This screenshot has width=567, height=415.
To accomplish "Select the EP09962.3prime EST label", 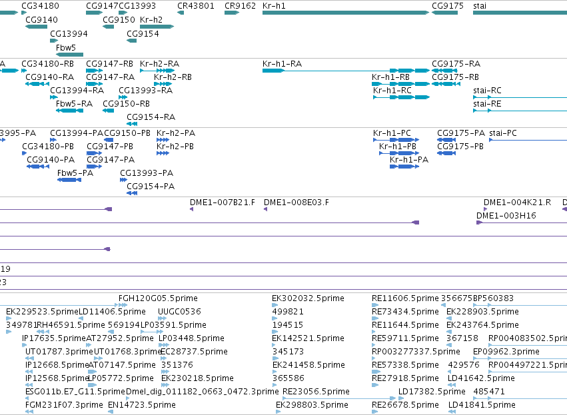I will 506,351.
